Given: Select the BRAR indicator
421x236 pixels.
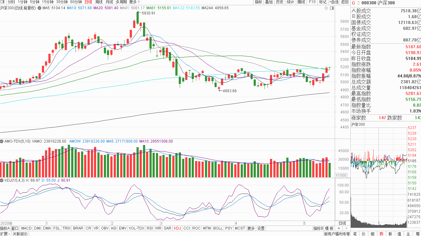Looking at the screenshot, I should (x=78, y=228).
